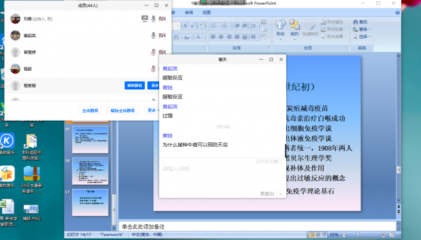The width and height of the screenshot is (421, 240).
Task: Open the 审阅 ribbon tab
Action: point(189,12)
